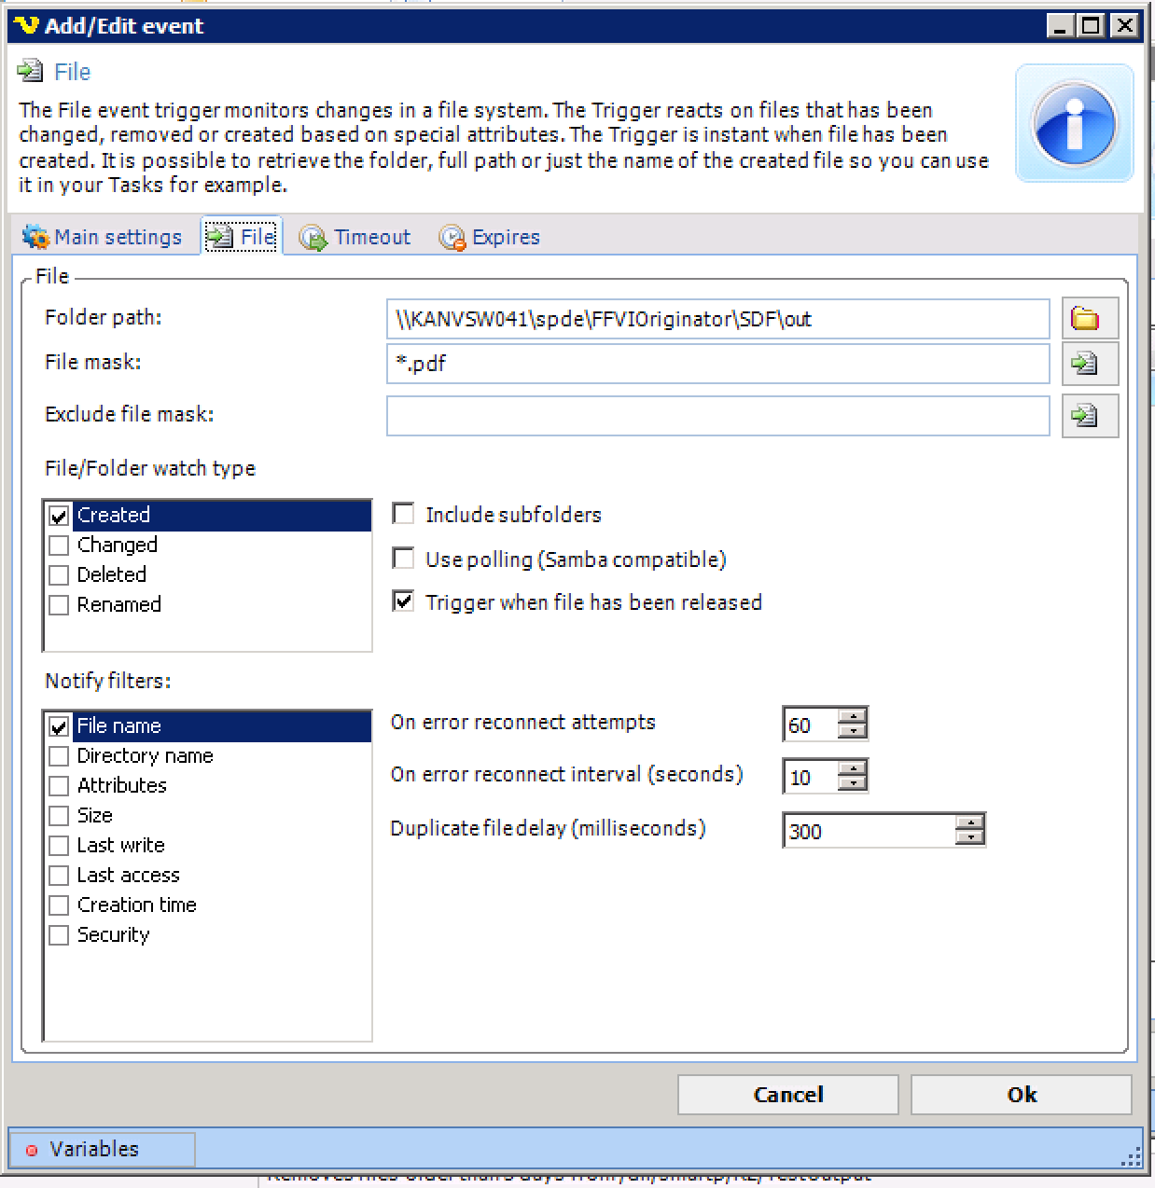The width and height of the screenshot is (1155, 1188).
Task: Open the Expires tab
Action: 491,238
